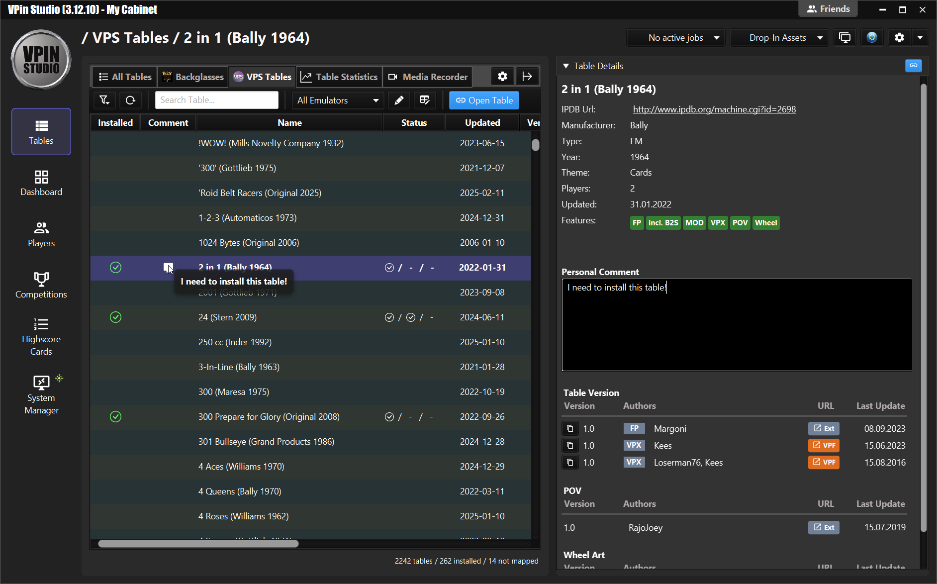Open header menu dropdown arrow next to gear
Viewport: 937px width, 584px height.
(x=920, y=38)
